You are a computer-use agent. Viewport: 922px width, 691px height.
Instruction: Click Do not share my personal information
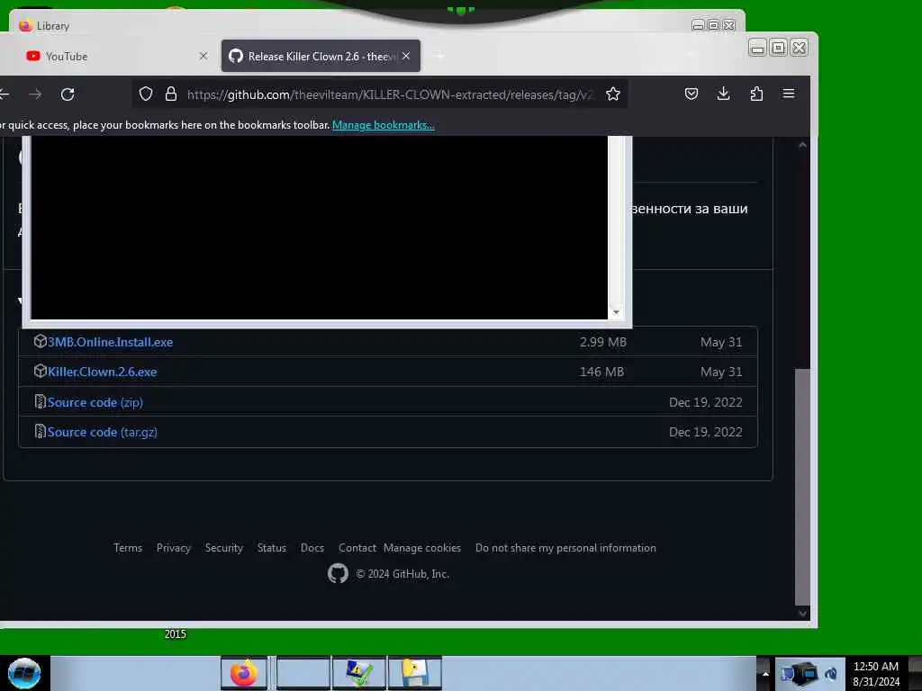tap(565, 548)
